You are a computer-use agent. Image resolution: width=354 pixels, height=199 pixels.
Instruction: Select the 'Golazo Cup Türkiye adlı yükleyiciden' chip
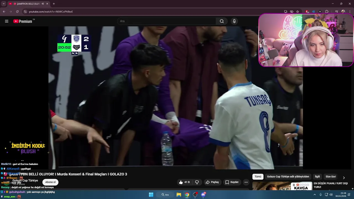(x=288, y=177)
